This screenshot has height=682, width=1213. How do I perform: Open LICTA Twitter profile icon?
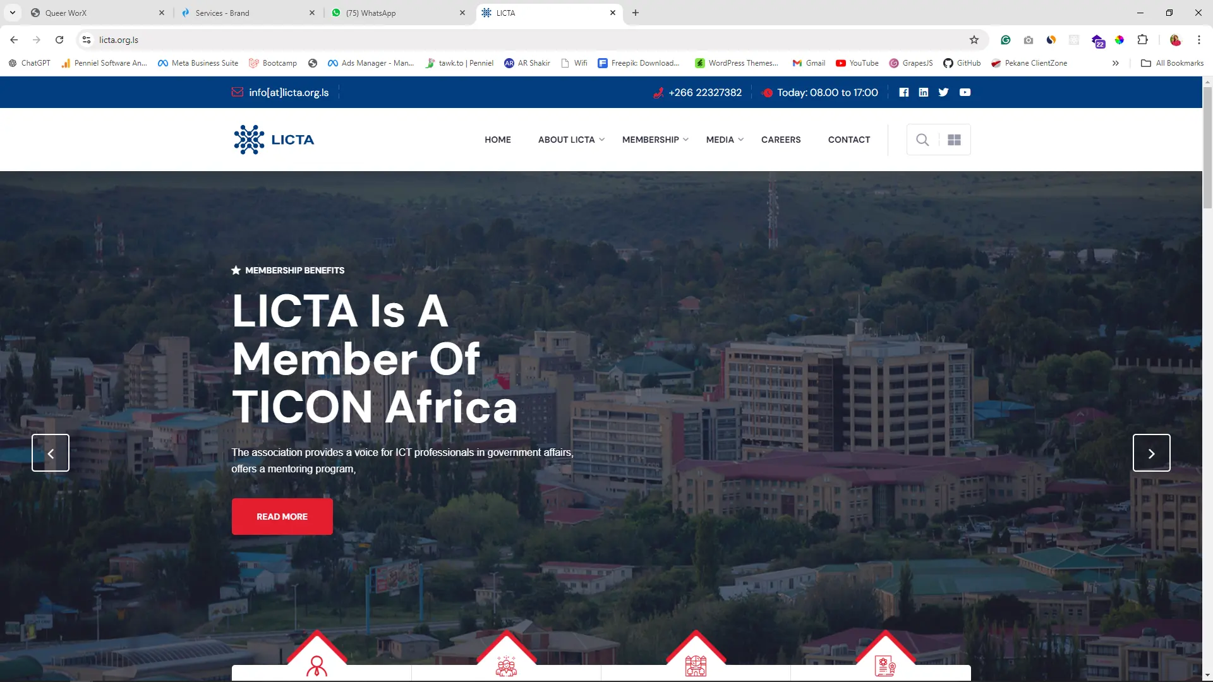[x=944, y=92]
